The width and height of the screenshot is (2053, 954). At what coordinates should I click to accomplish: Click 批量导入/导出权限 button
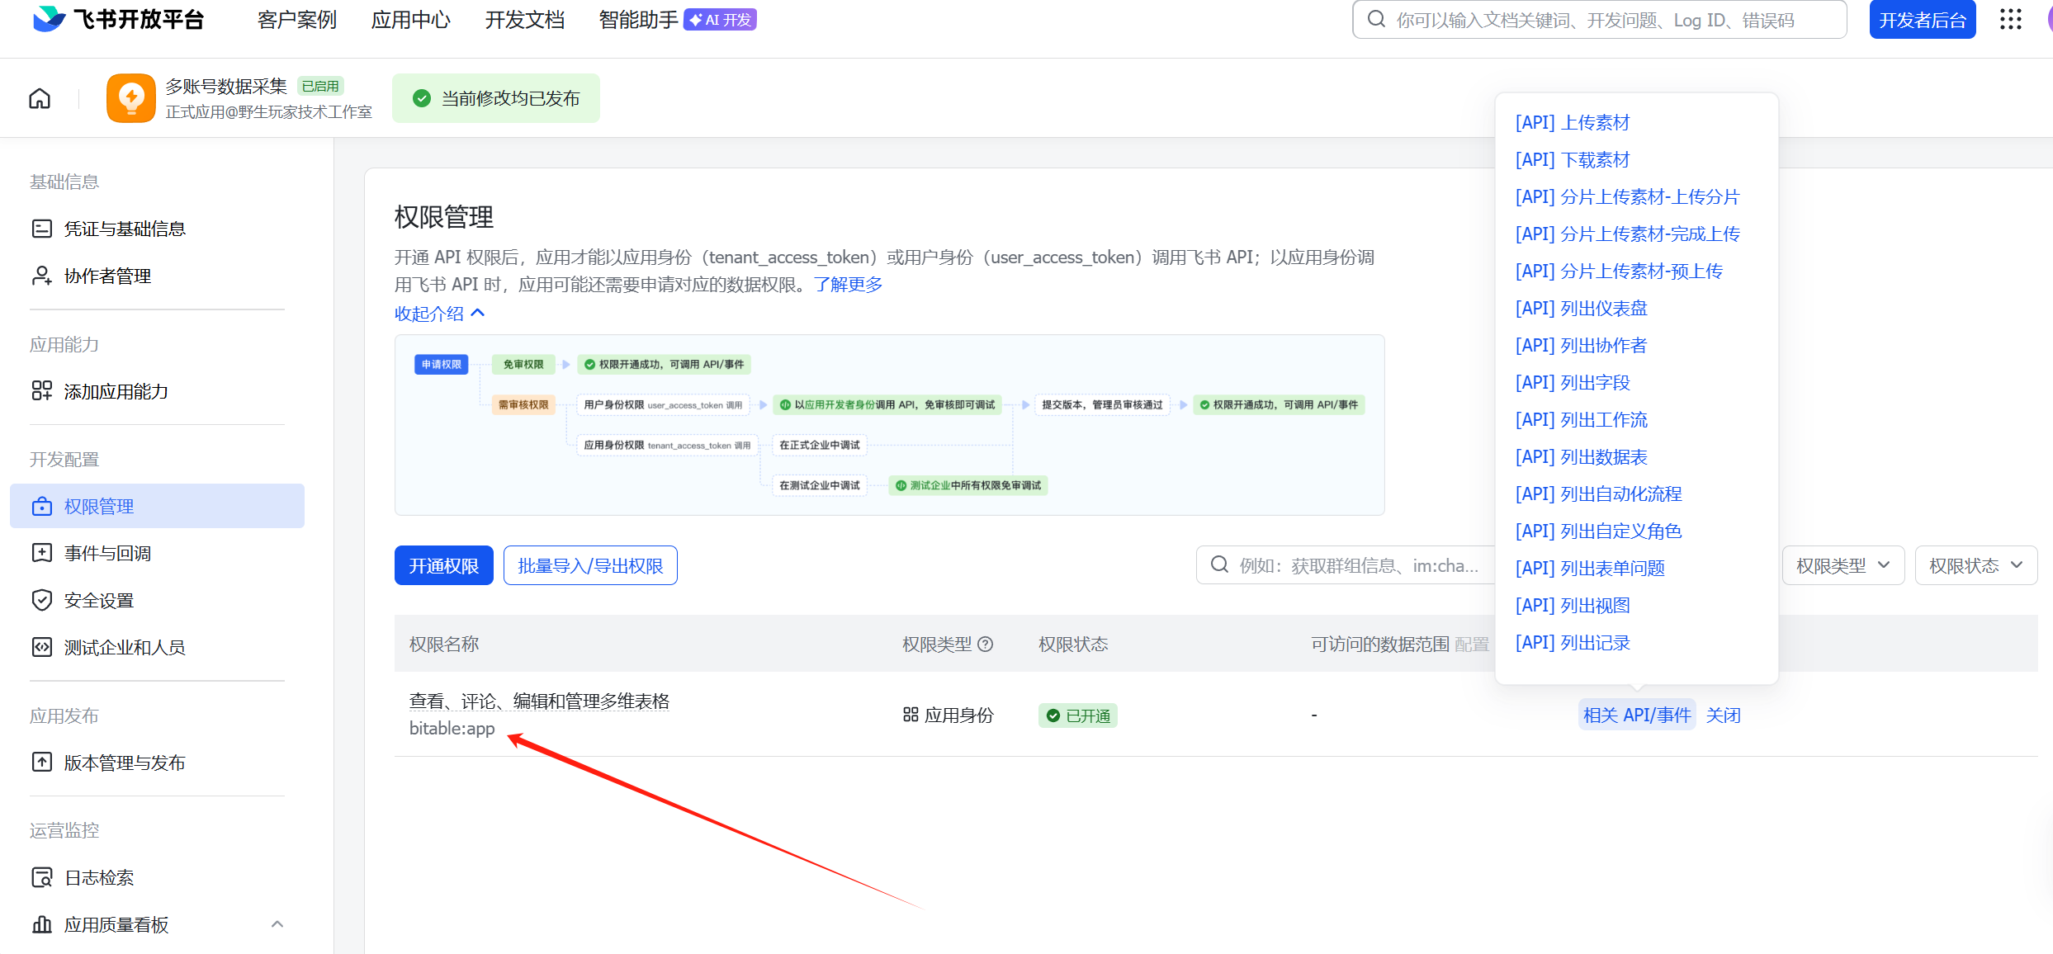pyautogui.click(x=590, y=565)
